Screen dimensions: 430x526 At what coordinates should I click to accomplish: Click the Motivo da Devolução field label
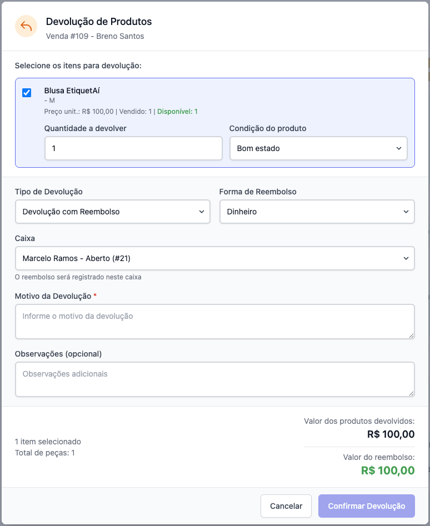pos(53,296)
